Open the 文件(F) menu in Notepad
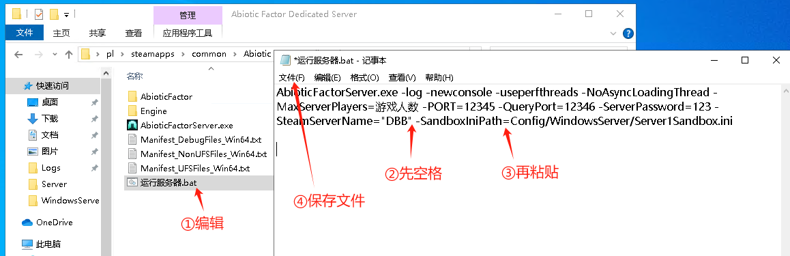This screenshot has height=256, width=790. (292, 78)
